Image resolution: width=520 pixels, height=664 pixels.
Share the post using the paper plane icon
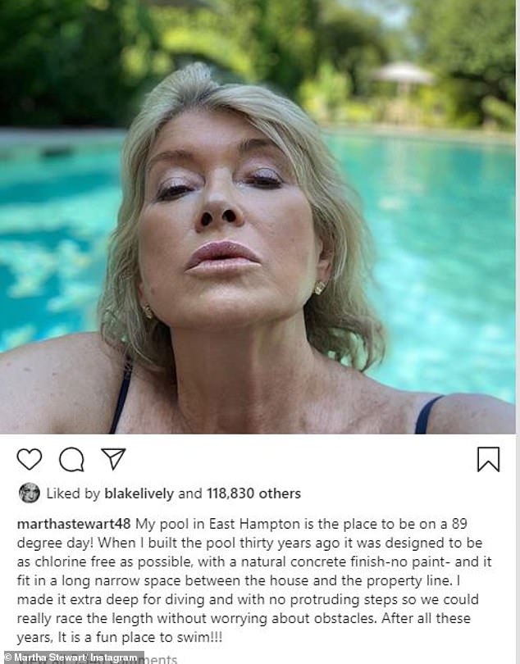click(x=113, y=458)
